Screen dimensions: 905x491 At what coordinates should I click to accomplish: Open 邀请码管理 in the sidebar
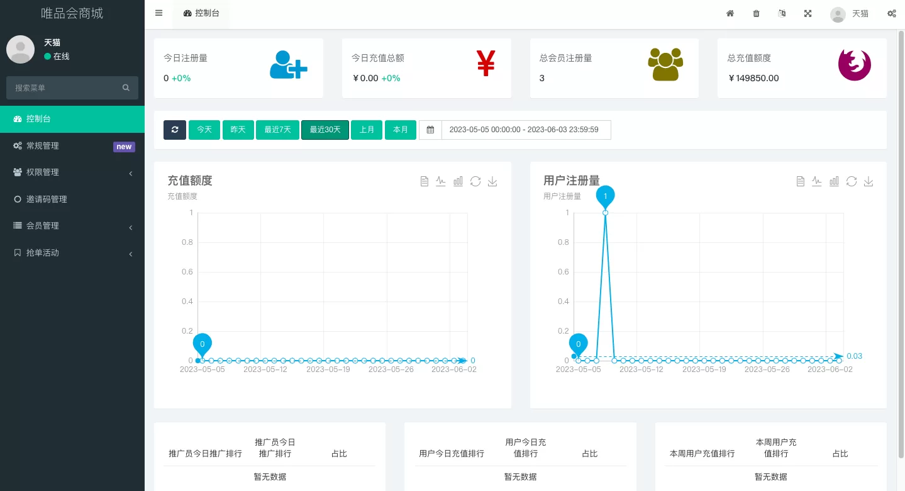[x=47, y=200]
